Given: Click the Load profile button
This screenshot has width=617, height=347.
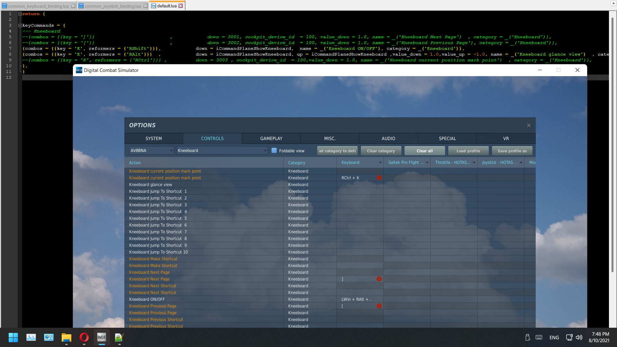Looking at the screenshot, I should point(468,151).
